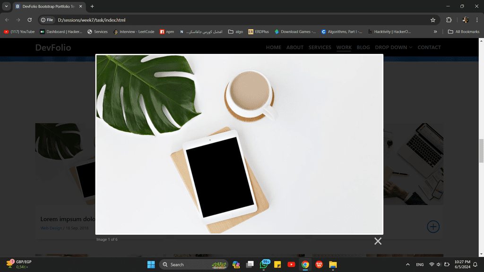Click the File site info chip
The width and height of the screenshot is (484, 272).
(x=47, y=20)
